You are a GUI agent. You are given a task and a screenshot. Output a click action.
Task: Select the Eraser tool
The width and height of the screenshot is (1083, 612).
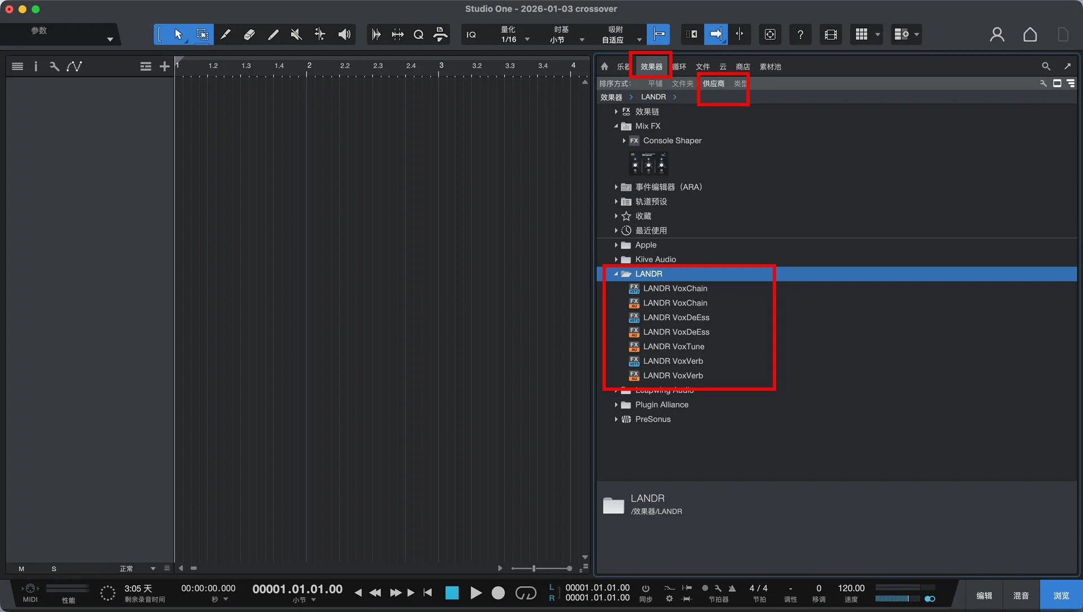point(249,35)
